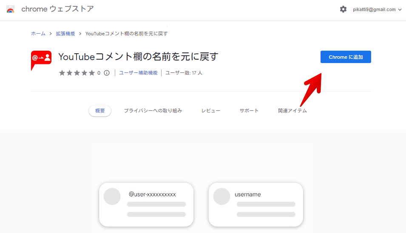This screenshot has height=233, width=406.
Task: Open the settings gear icon
Action: (343, 9)
